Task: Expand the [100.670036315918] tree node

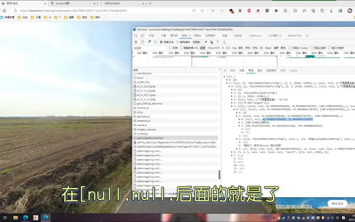Action: point(239,122)
